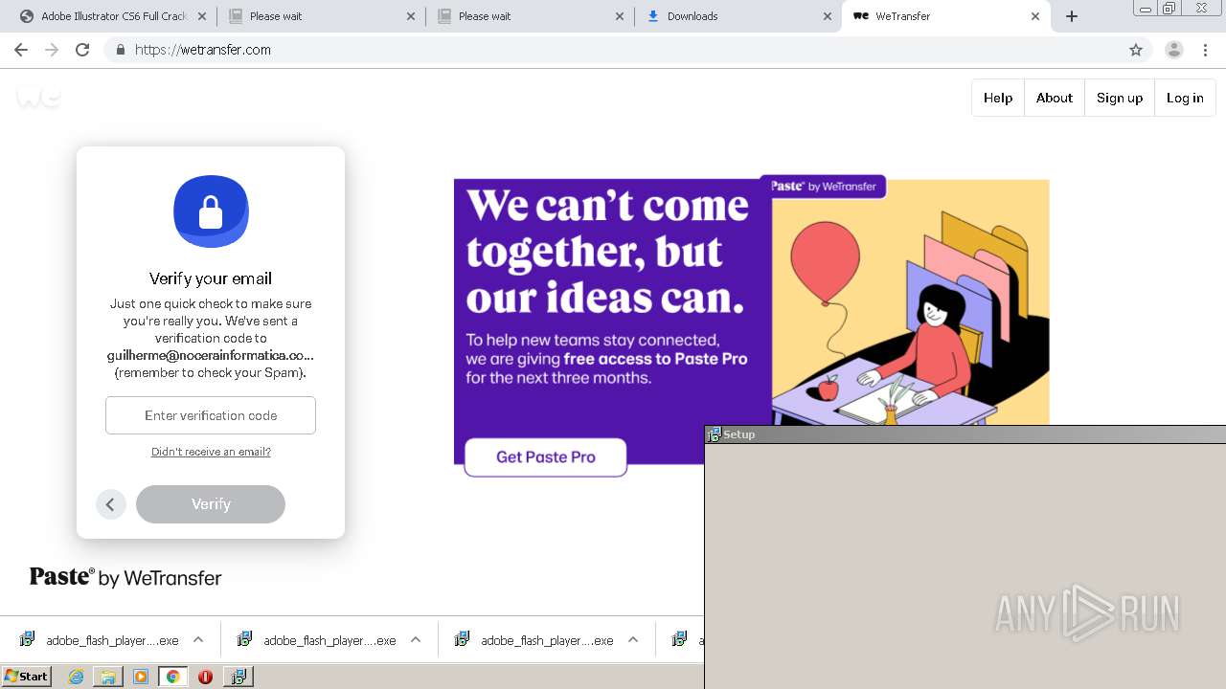Screen dimensions: 1226x689
Task: Click Sign up in the header
Action: (1120, 98)
